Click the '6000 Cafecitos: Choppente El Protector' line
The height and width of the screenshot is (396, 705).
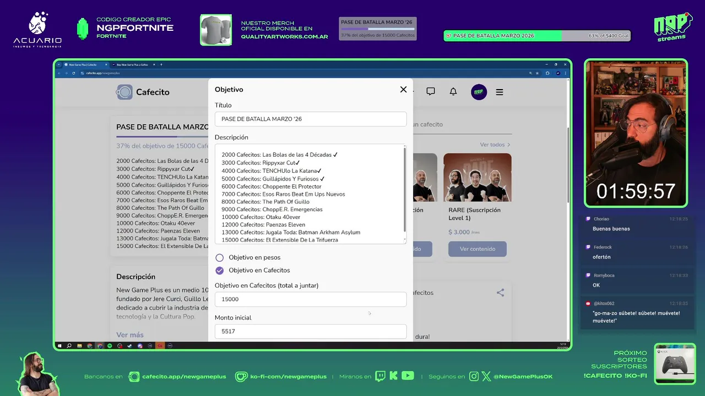tap(272, 186)
